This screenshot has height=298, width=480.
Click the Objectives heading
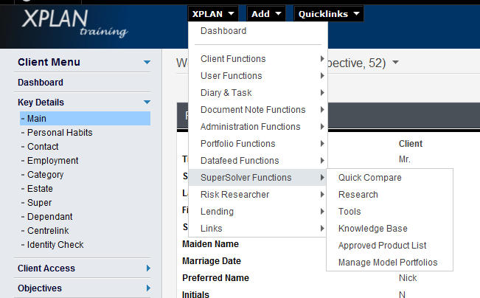[x=40, y=288]
